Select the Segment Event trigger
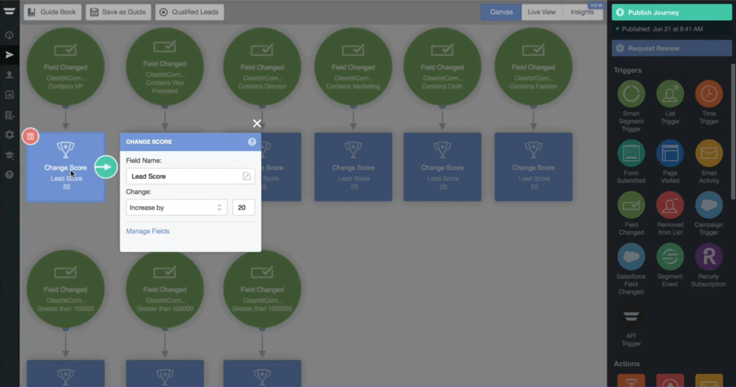This screenshot has height=387, width=736. pyautogui.click(x=670, y=256)
